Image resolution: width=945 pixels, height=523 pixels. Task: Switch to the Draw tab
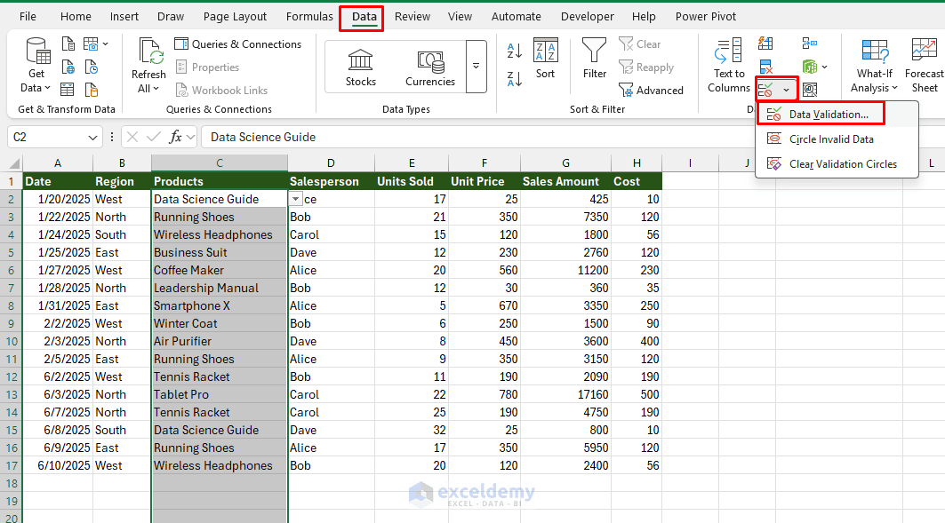[x=171, y=17]
